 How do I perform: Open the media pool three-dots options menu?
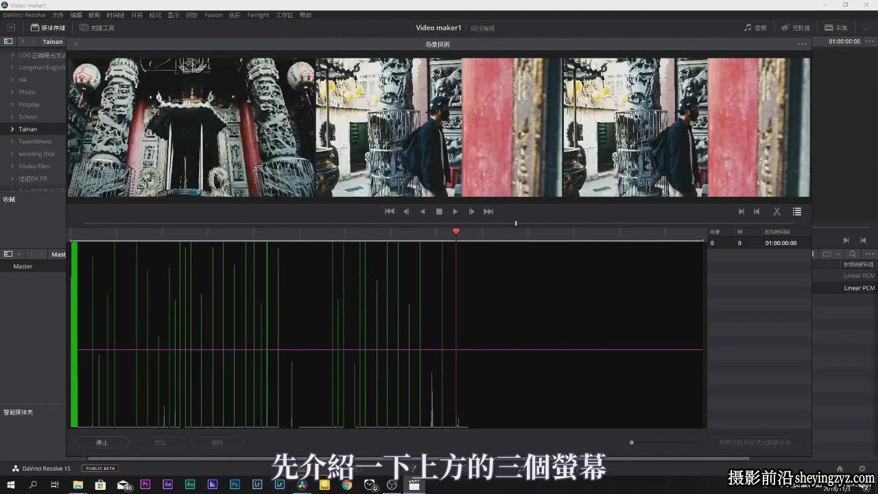[869, 255]
